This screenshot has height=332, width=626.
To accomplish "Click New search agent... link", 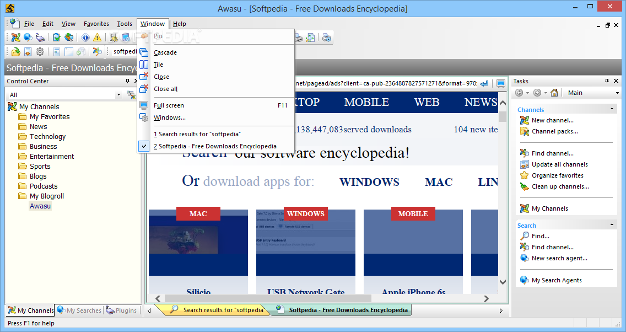I will 559,259.
